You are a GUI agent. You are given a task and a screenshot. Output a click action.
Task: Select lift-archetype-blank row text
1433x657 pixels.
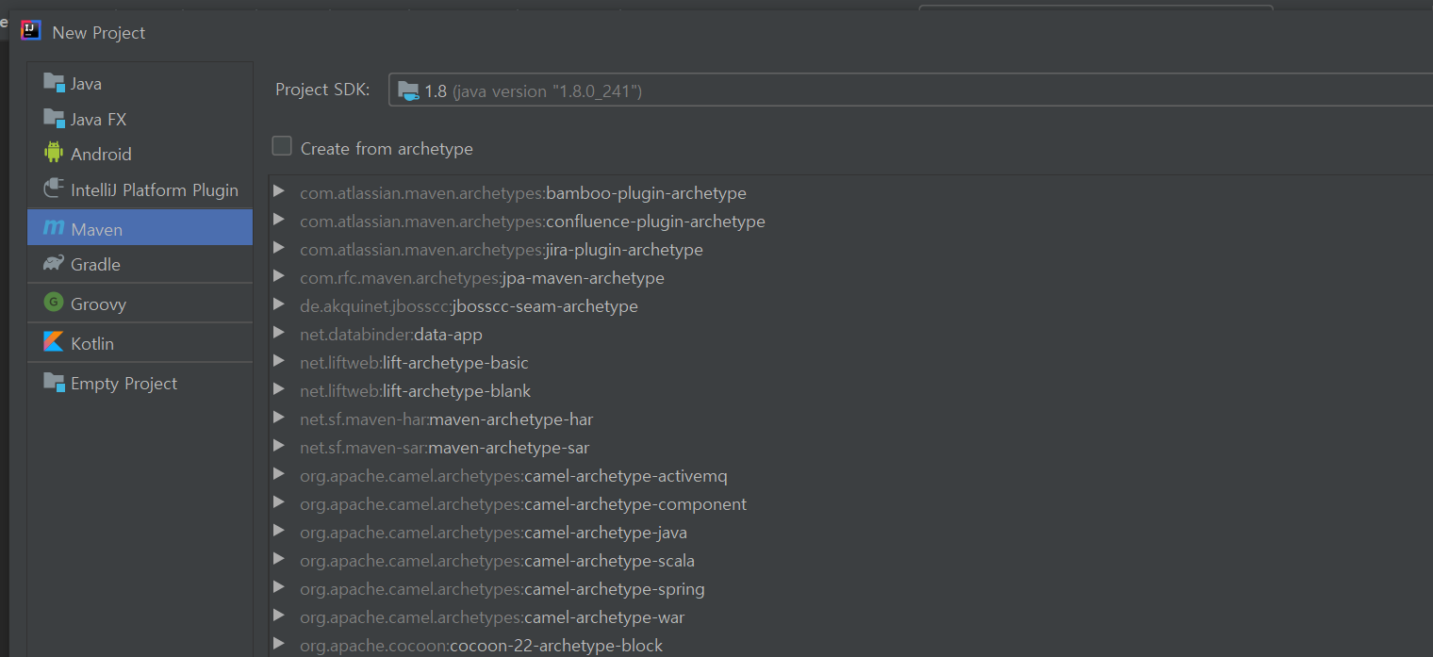(416, 391)
